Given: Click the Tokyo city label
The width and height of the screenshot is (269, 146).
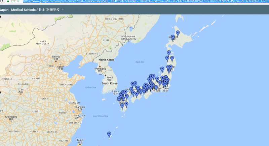Looking at the screenshot, I should point(166,88).
